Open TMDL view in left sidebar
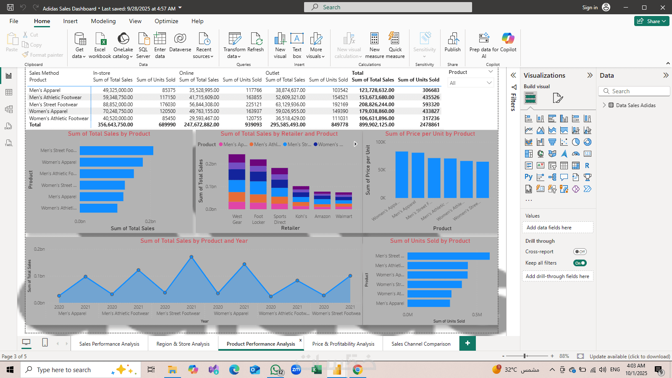The height and width of the screenshot is (378, 672). [9, 143]
